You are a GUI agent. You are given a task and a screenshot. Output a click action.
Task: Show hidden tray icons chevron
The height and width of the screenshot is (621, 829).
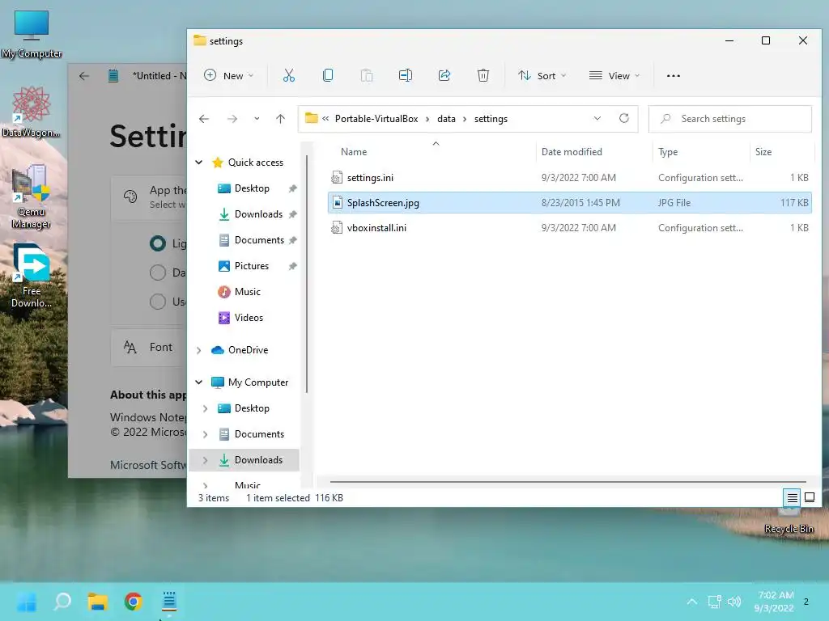(x=691, y=602)
